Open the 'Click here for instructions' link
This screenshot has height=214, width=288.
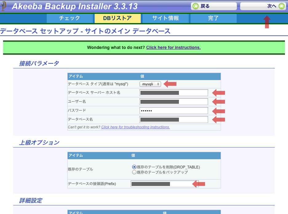[173, 47]
